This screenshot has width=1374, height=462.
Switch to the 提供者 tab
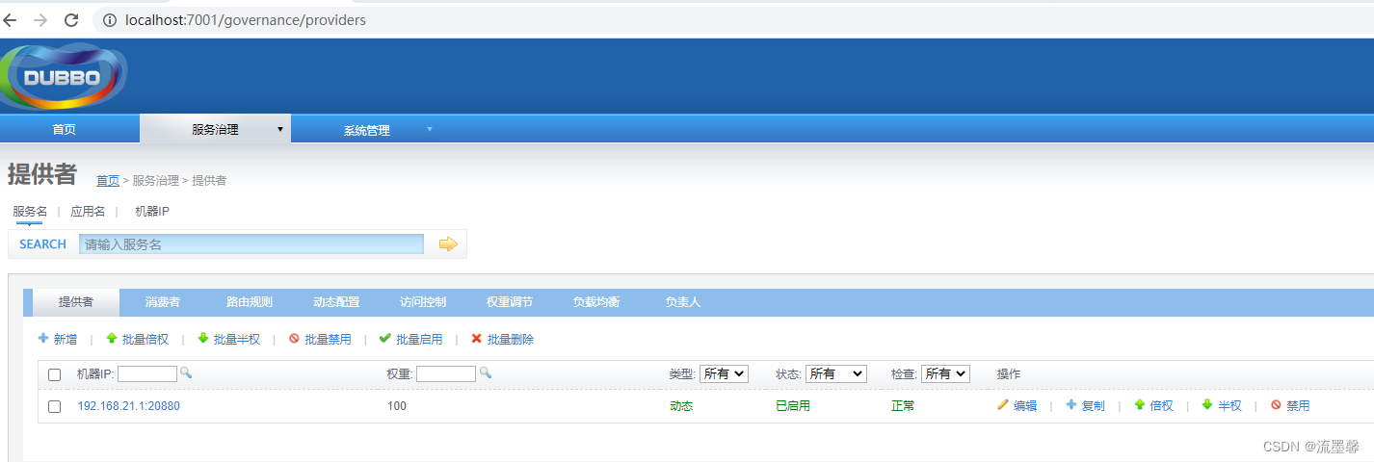click(x=76, y=302)
